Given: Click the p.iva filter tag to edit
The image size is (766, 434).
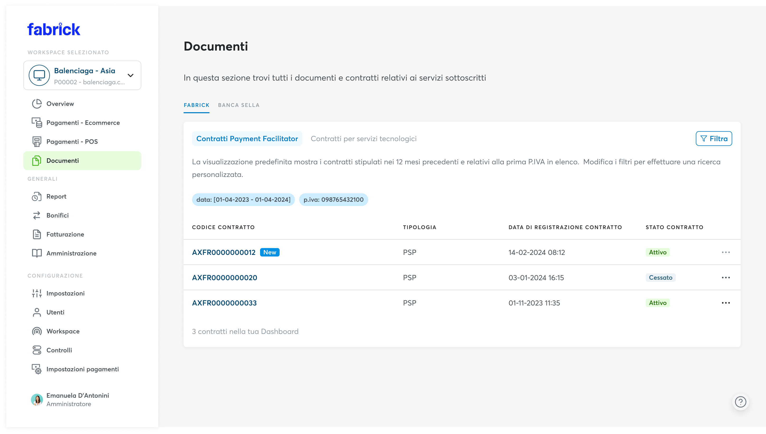Looking at the screenshot, I should [x=334, y=200].
